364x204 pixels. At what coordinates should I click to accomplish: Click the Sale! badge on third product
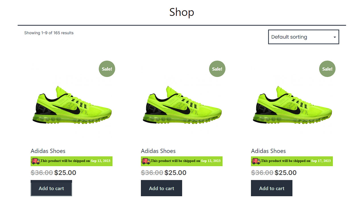coord(327,69)
